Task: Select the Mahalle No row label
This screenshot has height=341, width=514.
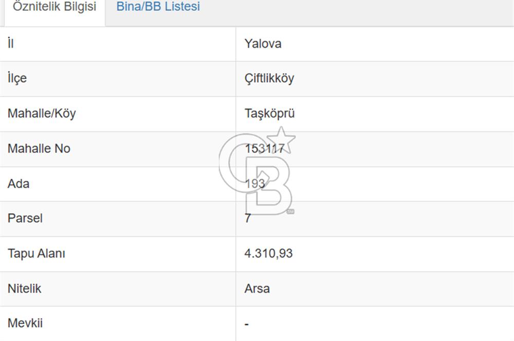Action: (x=39, y=148)
